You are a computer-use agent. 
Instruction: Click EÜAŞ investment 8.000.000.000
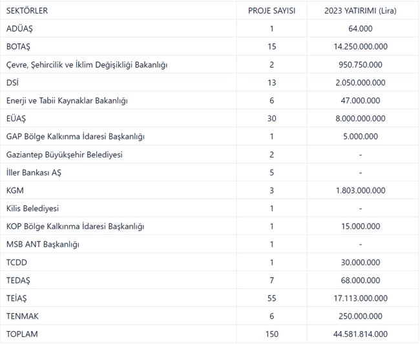pos(361,119)
